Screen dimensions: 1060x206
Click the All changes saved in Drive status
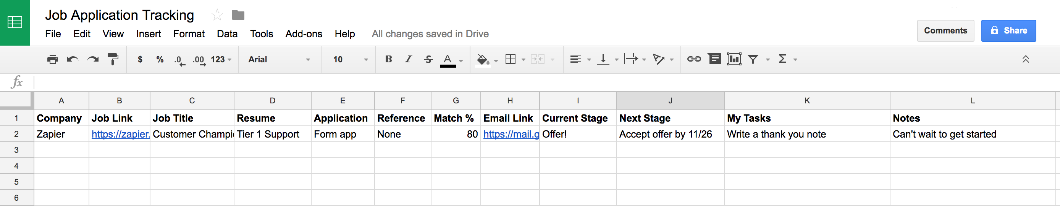pyautogui.click(x=430, y=34)
